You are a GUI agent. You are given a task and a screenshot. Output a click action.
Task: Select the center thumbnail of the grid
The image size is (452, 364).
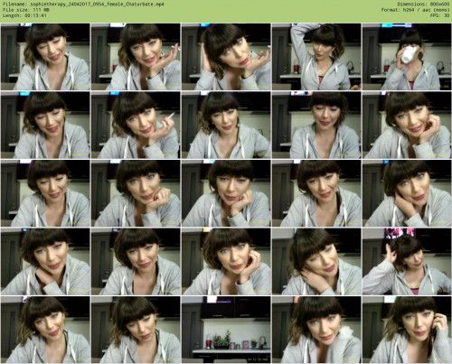click(x=226, y=193)
